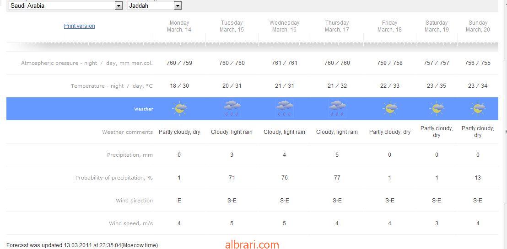507x249 pixels.
Task: Click the Atmospheric pressure row label
Action: click(87, 63)
